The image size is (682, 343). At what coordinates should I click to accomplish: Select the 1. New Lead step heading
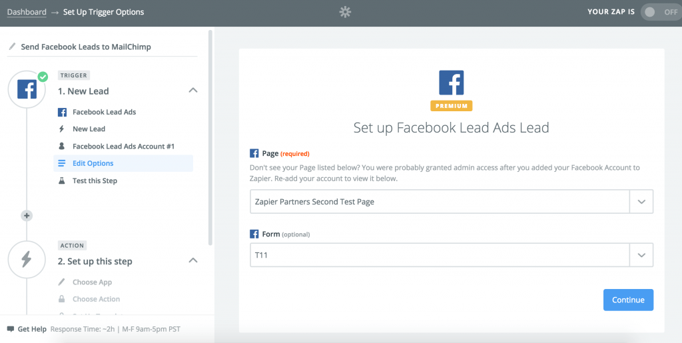pos(83,91)
